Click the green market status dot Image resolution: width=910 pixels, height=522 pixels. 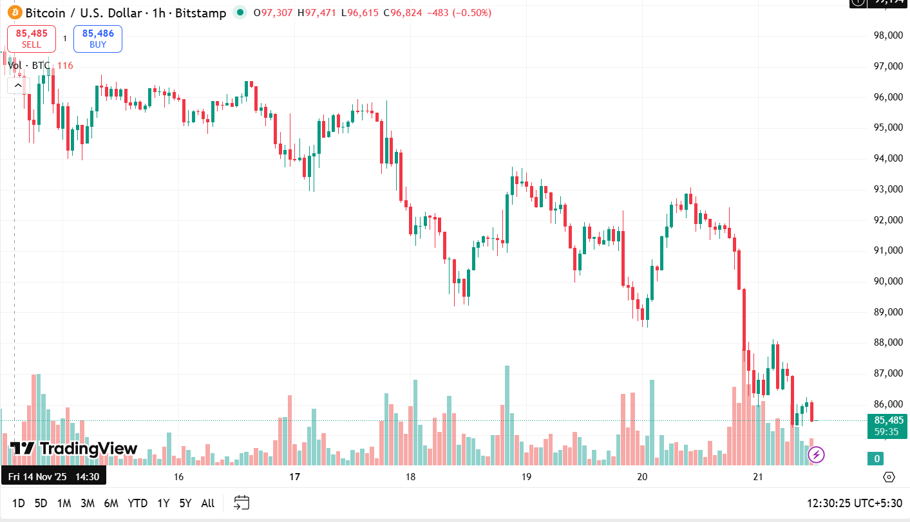[242, 12]
